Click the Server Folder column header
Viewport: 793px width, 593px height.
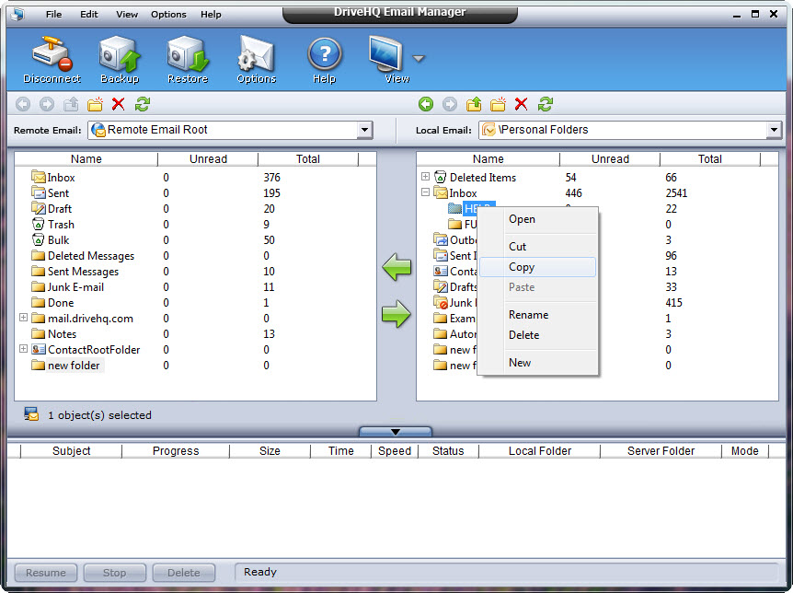[x=661, y=450]
